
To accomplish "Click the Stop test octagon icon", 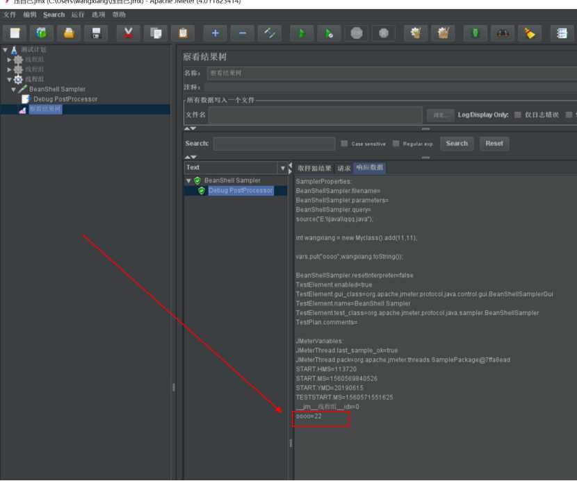I will click(x=356, y=33).
